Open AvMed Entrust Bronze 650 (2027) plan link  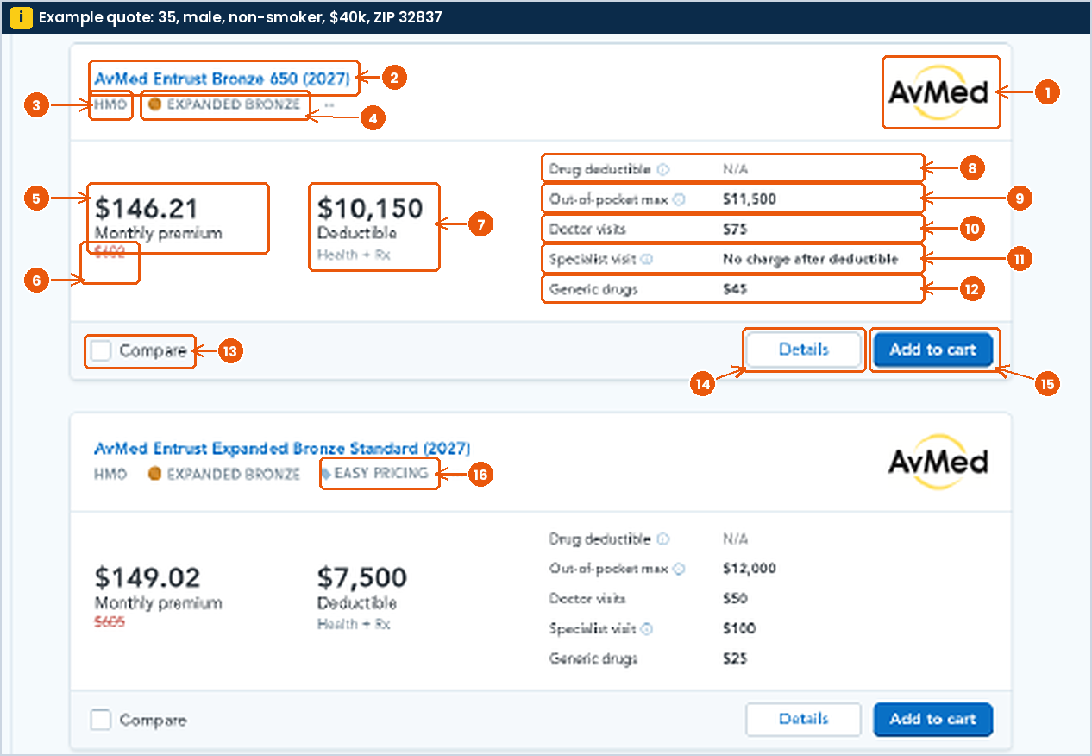coord(223,79)
